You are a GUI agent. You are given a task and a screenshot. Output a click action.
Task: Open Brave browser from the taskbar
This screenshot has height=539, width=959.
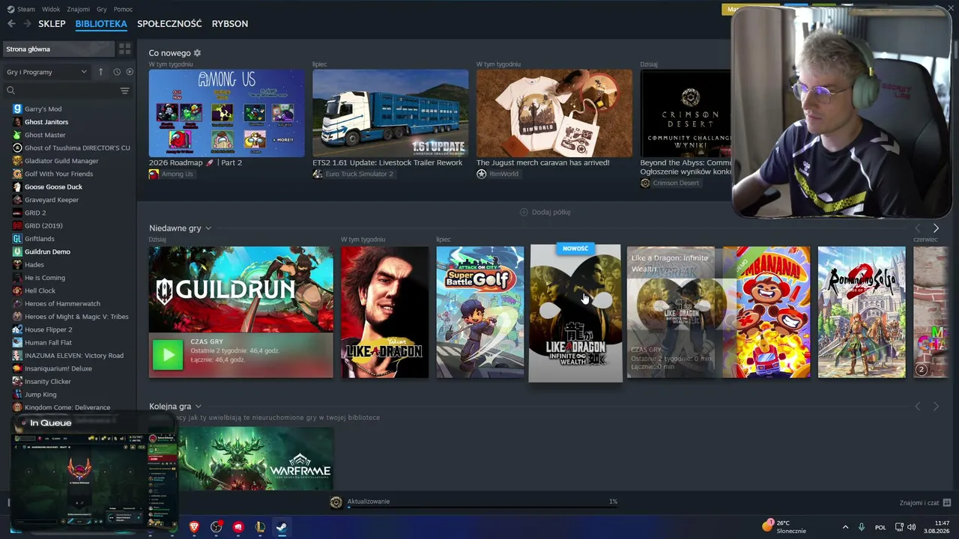click(194, 527)
